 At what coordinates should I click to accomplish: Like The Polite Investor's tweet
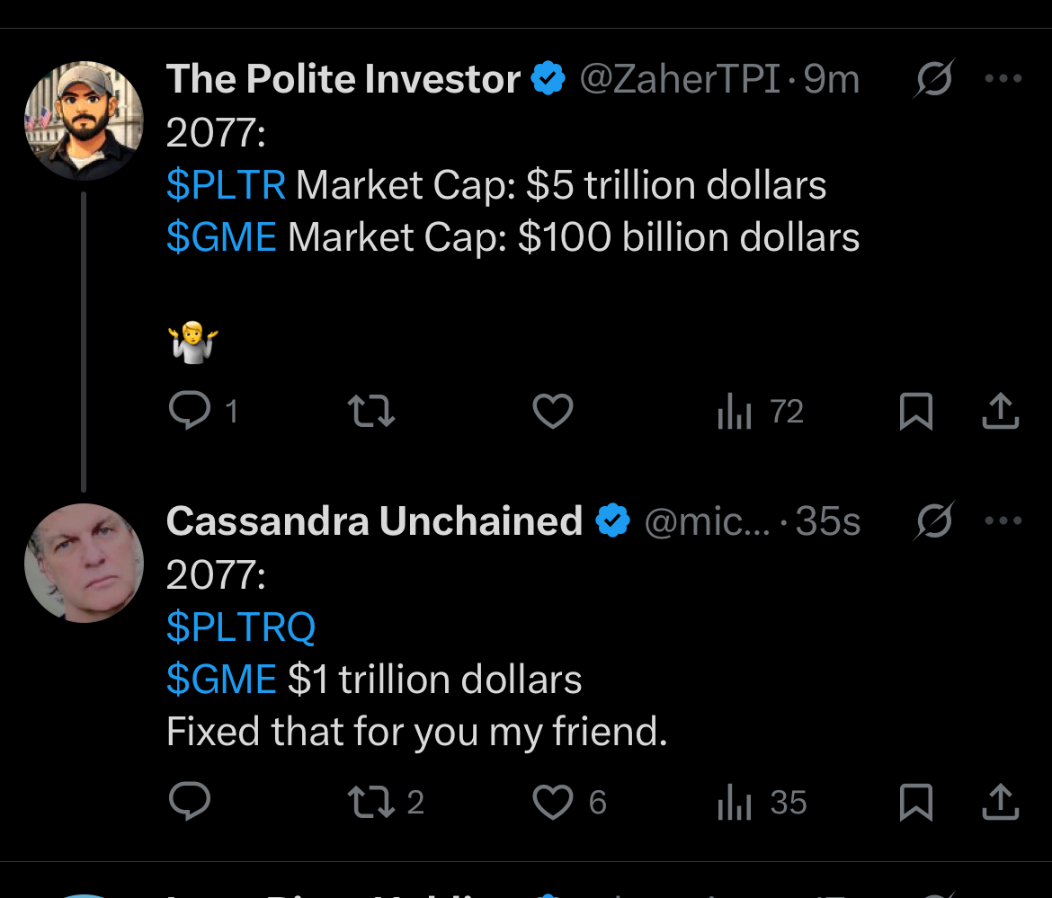pyautogui.click(x=553, y=411)
